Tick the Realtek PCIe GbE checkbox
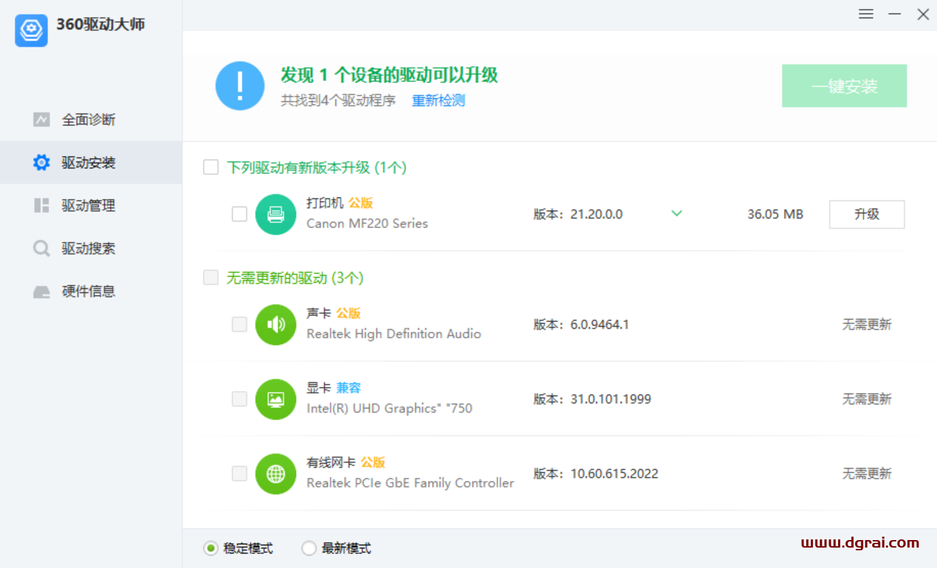This screenshot has width=937, height=568. click(239, 474)
